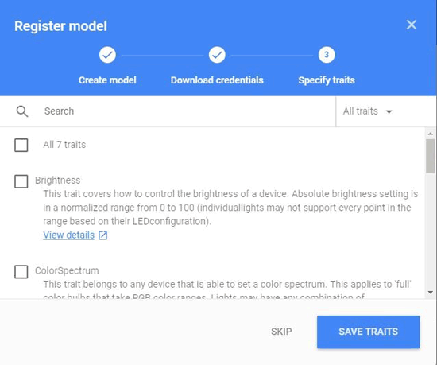
Task: Select the Specify traits step label
Action: point(327,80)
